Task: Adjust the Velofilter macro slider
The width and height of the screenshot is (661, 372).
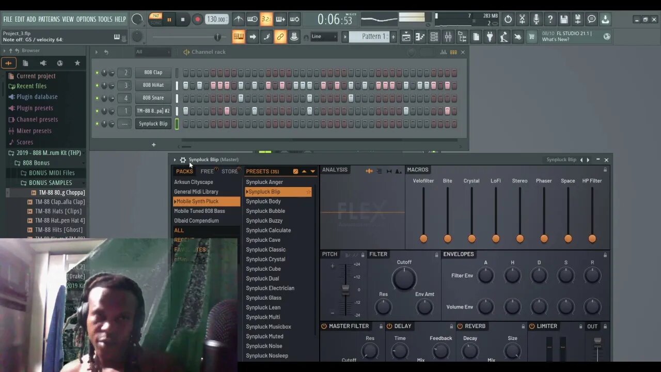Action: pos(423,238)
